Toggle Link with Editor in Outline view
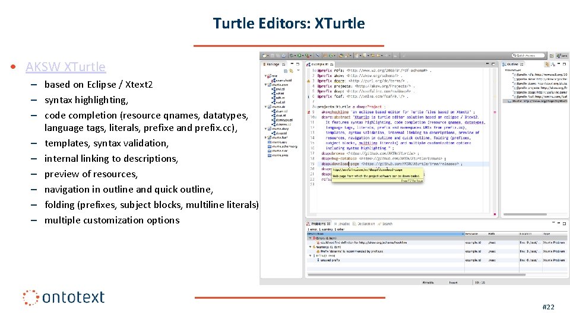 tap(547, 64)
